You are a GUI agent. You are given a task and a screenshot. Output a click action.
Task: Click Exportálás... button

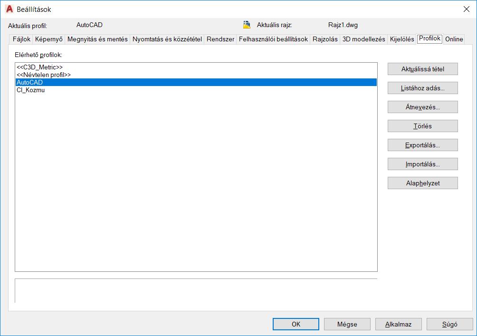click(422, 145)
